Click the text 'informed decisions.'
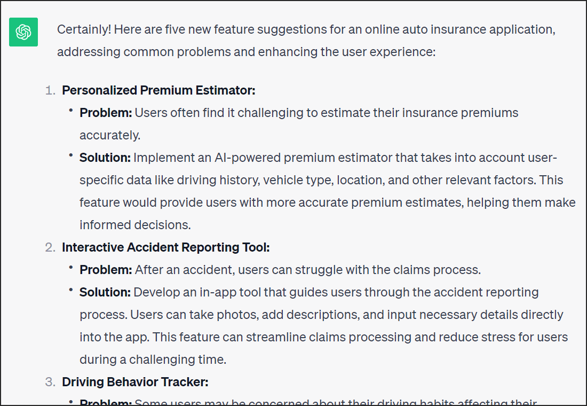The width and height of the screenshot is (587, 406). [135, 225]
